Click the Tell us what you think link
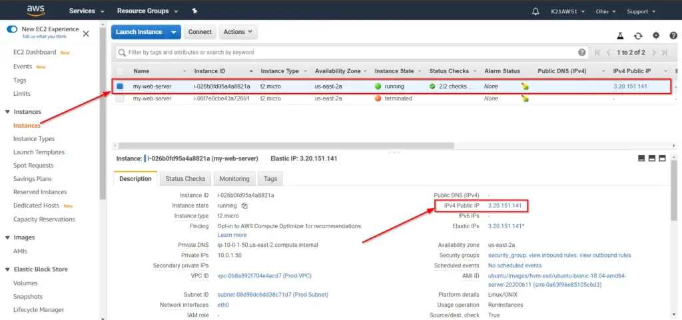 [45, 37]
